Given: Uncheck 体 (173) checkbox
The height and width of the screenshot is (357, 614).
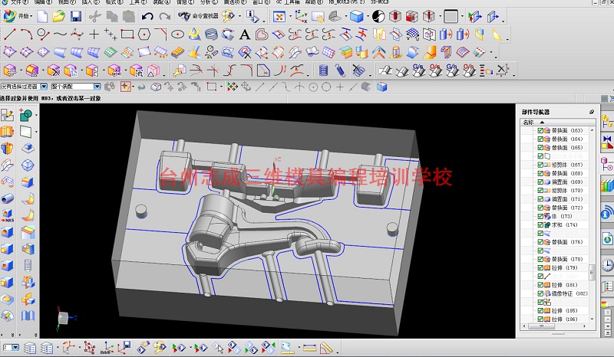Looking at the screenshot, I should (x=540, y=216).
